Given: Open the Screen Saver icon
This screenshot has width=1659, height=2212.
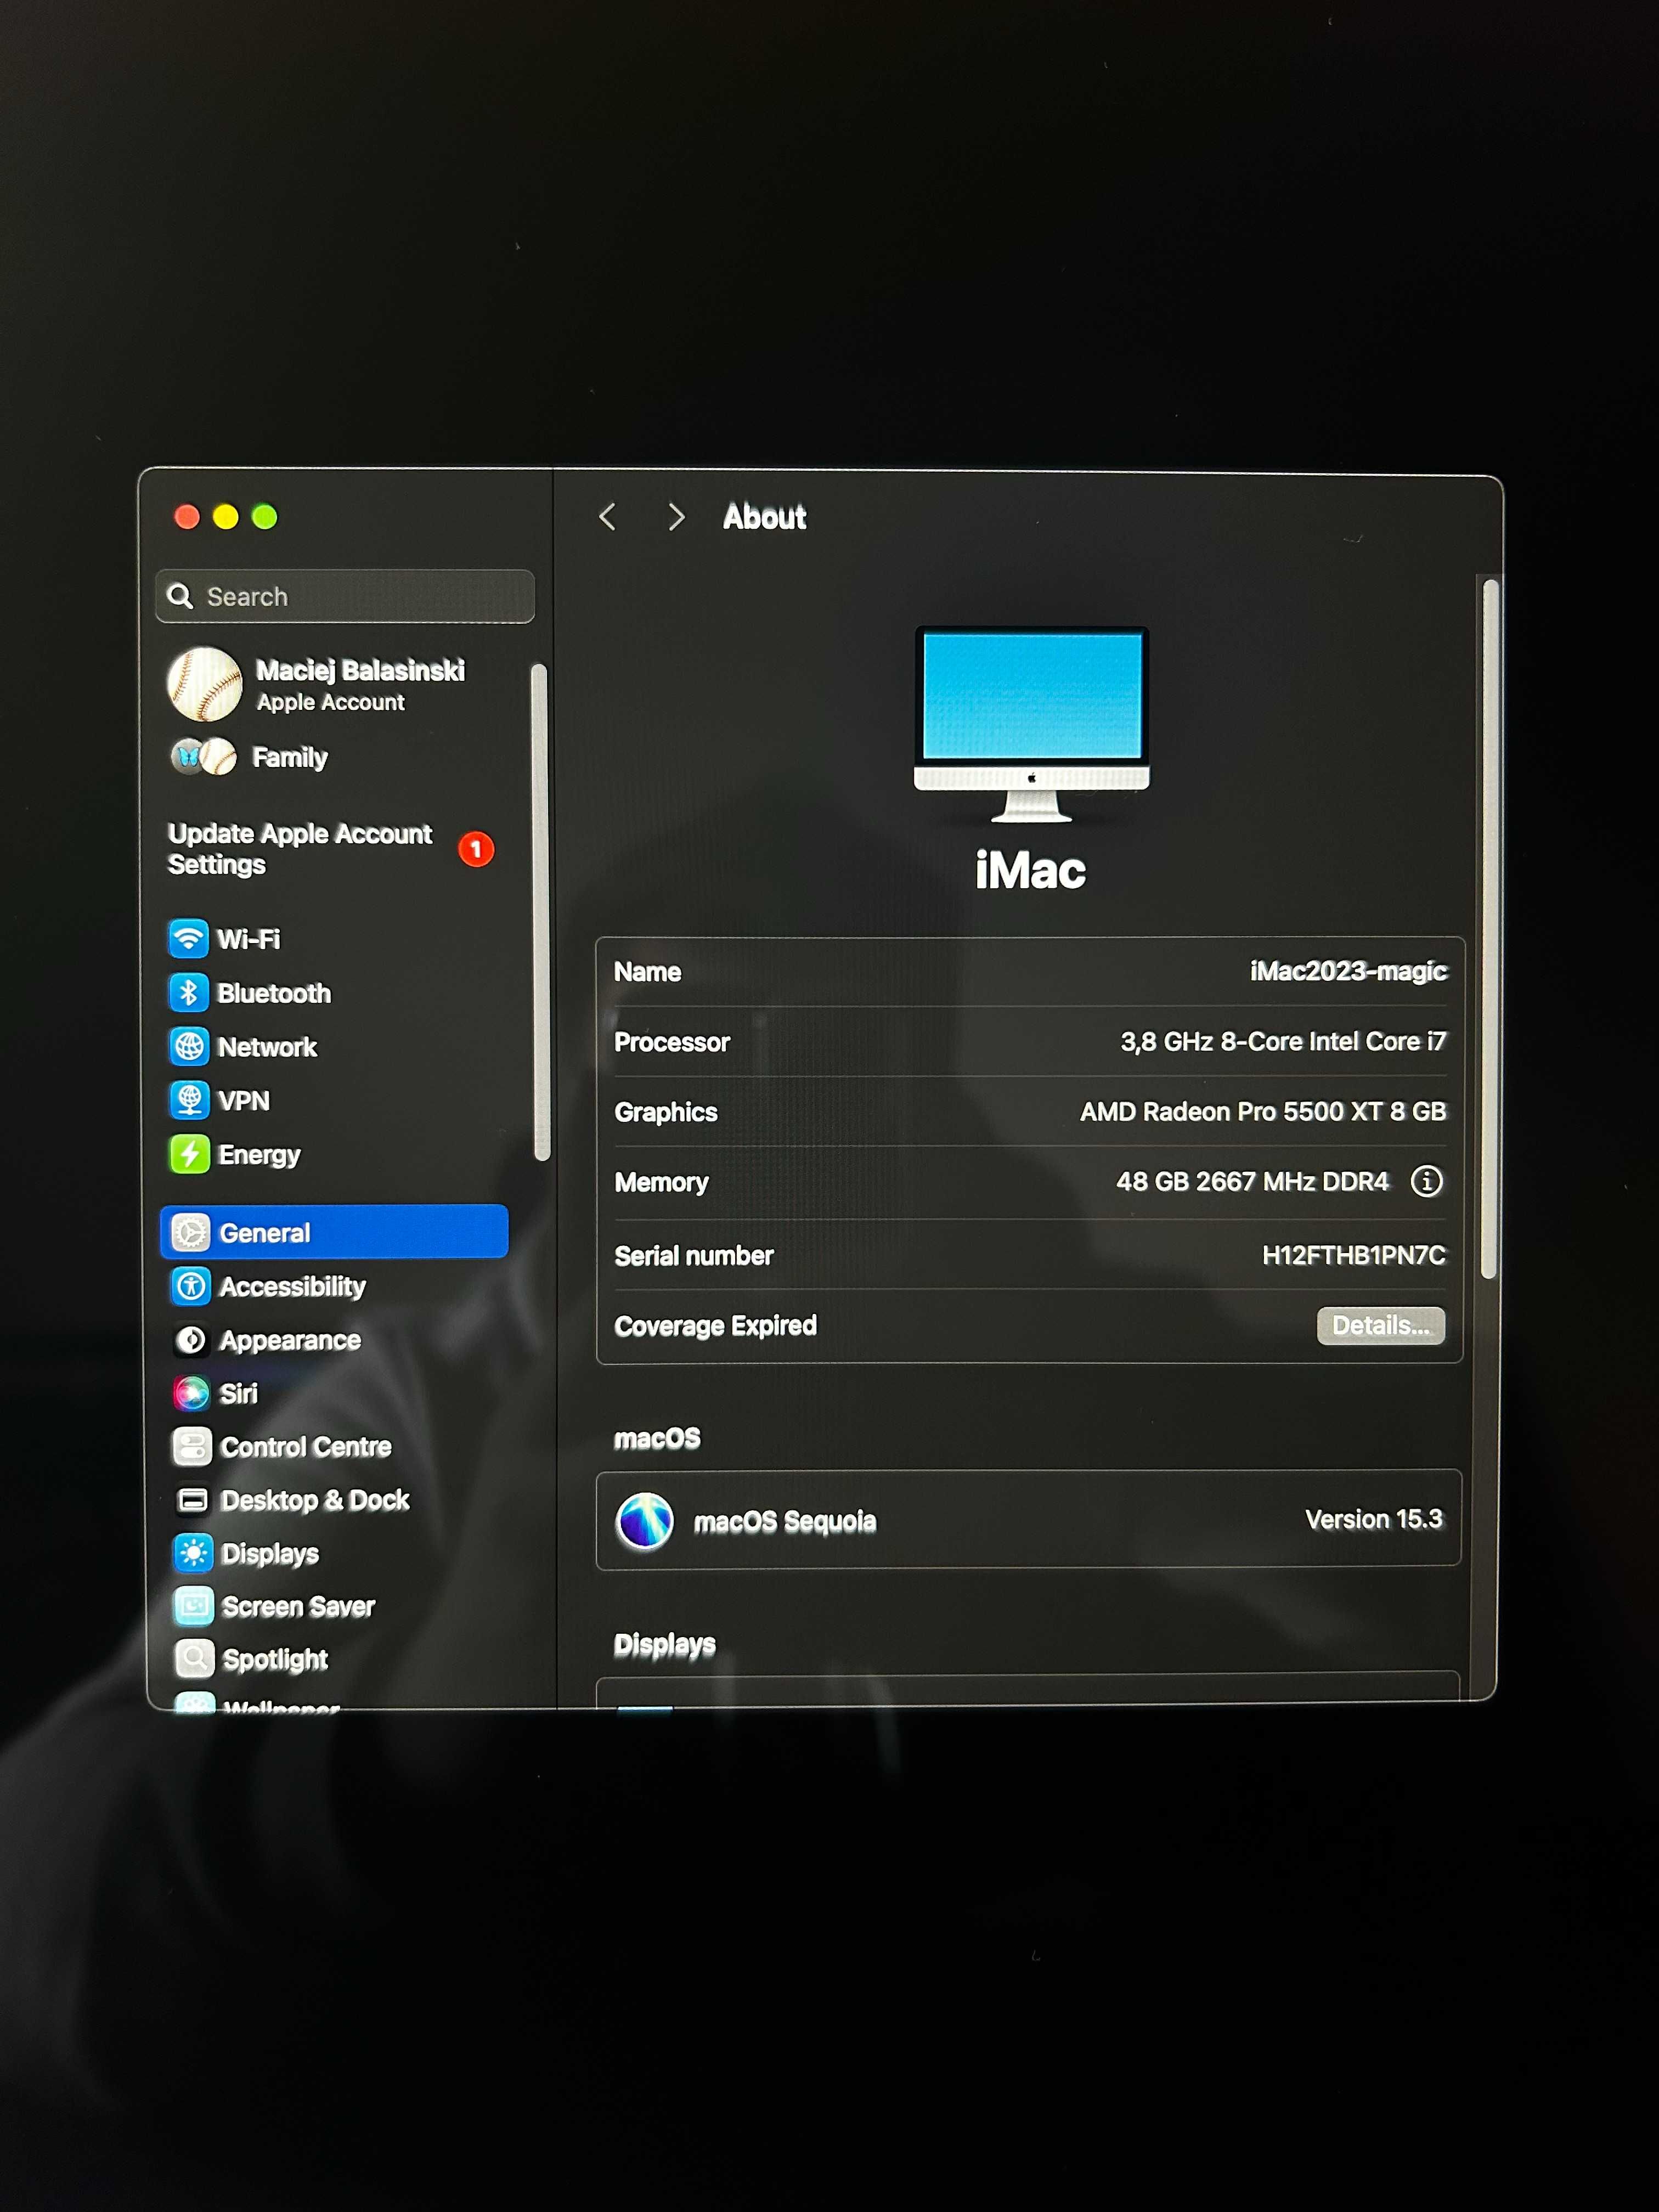Looking at the screenshot, I should tap(194, 1606).
